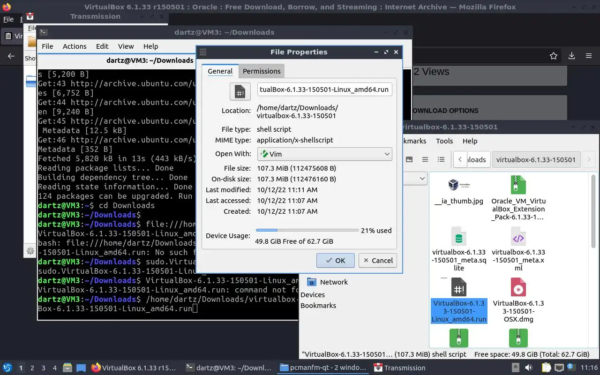Switch to workspace 4
Screen dimensions: 600x375
54,368
